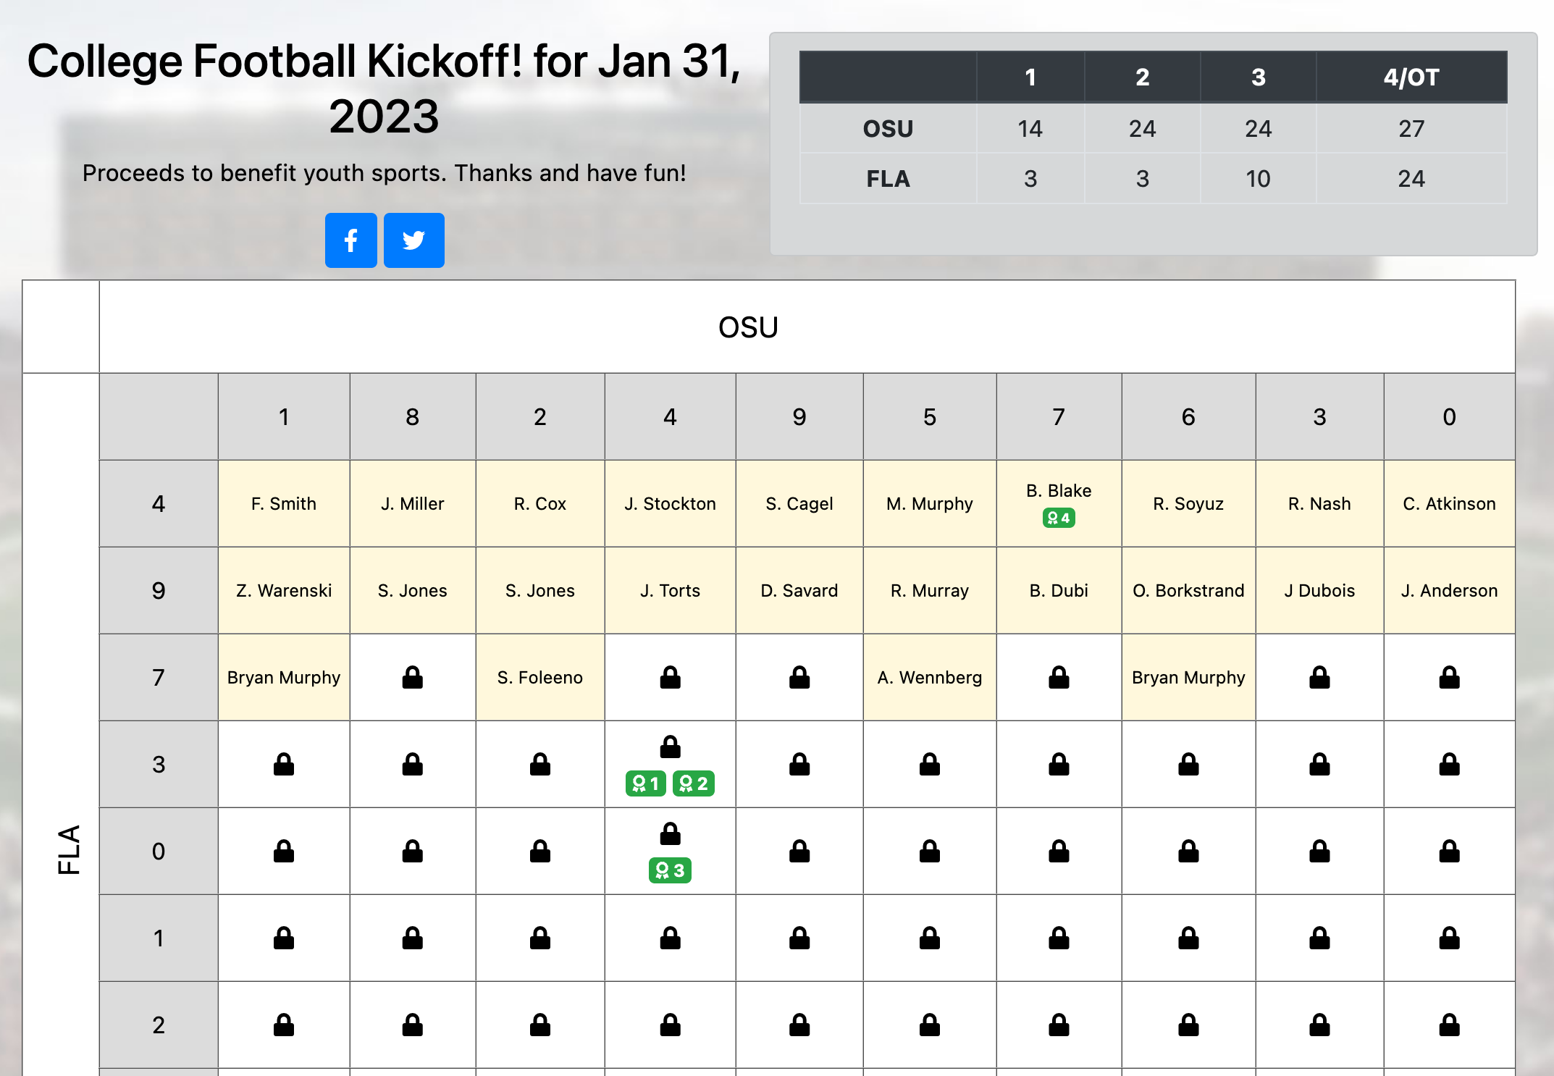Click OSU's first quarter score 14
The height and width of the screenshot is (1076, 1554).
coord(1030,129)
